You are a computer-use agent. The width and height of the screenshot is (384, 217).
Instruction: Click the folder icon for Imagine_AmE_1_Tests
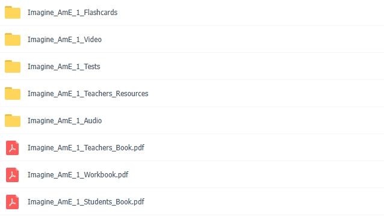click(13, 67)
